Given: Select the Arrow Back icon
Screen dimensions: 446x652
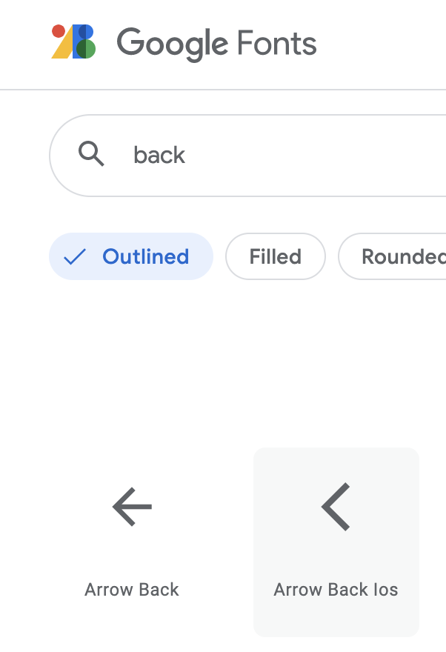Looking at the screenshot, I should pos(131,507).
